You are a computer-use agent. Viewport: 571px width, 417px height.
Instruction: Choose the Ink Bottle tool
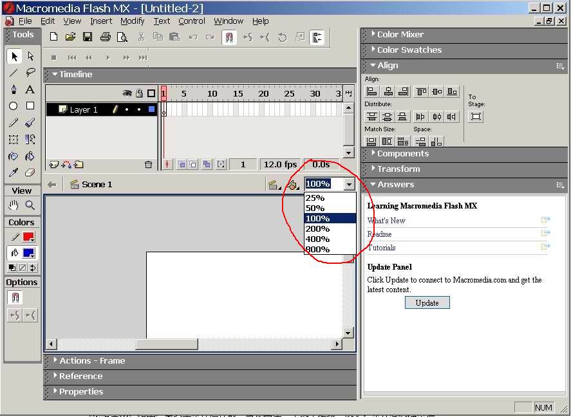pos(14,156)
